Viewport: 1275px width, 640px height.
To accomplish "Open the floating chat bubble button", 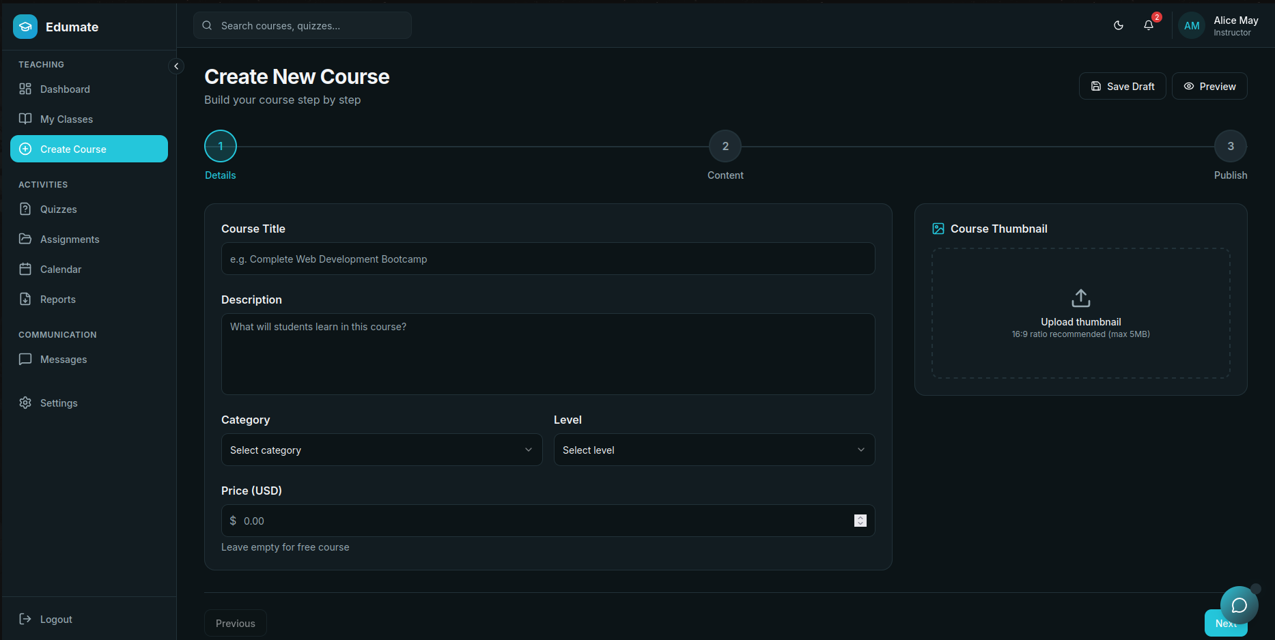I will 1239,605.
